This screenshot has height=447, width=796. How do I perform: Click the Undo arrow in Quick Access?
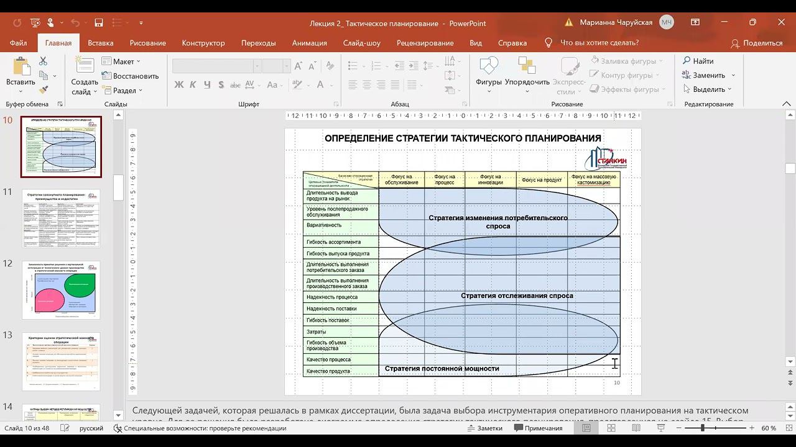[75, 23]
